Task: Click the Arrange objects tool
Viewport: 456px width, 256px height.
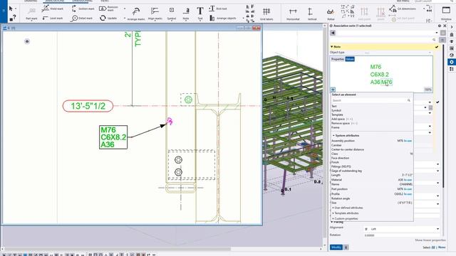Action: pos(223,18)
